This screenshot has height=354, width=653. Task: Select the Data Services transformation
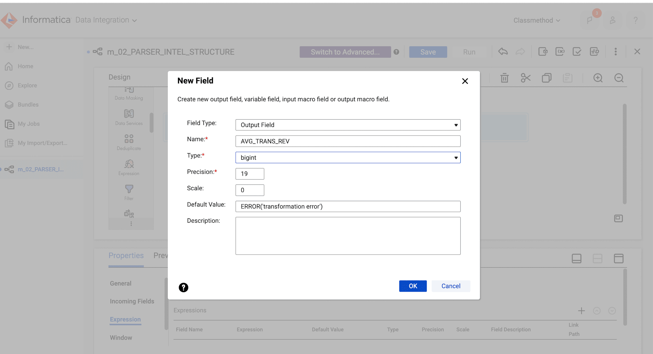[x=129, y=117]
